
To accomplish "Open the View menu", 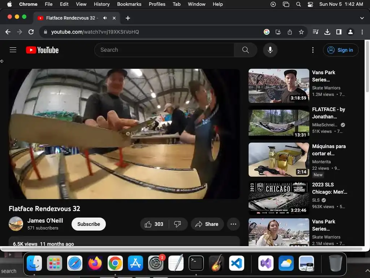I will (81, 4).
